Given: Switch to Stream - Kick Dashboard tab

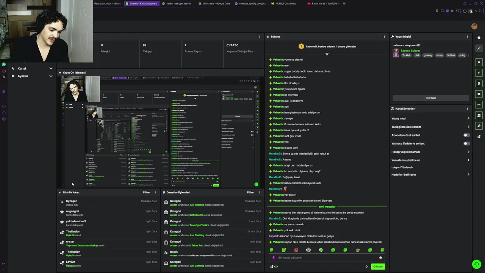Looking at the screenshot, I should click(141, 3).
